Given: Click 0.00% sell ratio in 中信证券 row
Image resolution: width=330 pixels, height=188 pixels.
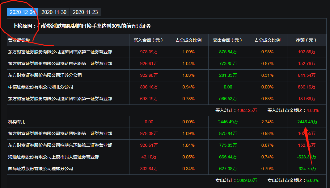Looking at the screenshot, I should click(x=267, y=87).
